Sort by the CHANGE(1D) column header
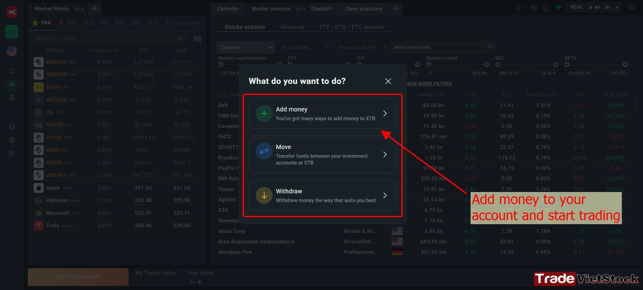 [104, 51]
